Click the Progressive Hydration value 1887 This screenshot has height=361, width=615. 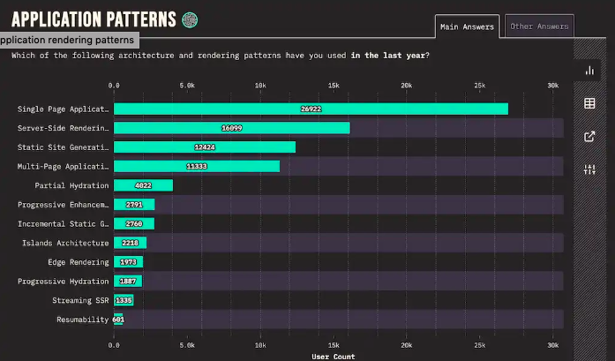coord(128,282)
